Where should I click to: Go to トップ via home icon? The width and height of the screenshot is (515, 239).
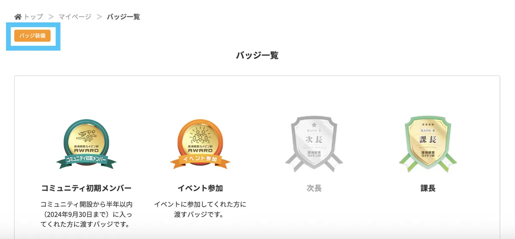pyautogui.click(x=18, y=17)
